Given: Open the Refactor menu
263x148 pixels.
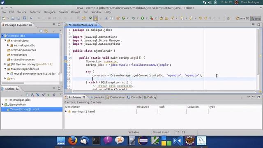Looking at the screenshot, I should click(x=35, y=12).
